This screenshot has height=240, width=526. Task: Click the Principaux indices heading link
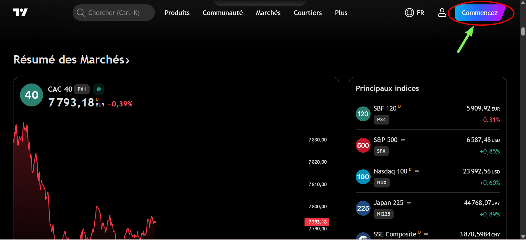[x=387, y=88]
